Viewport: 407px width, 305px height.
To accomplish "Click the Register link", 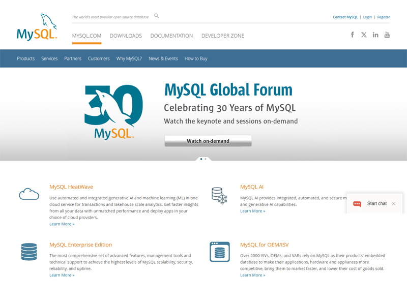I will pos(383,17).
